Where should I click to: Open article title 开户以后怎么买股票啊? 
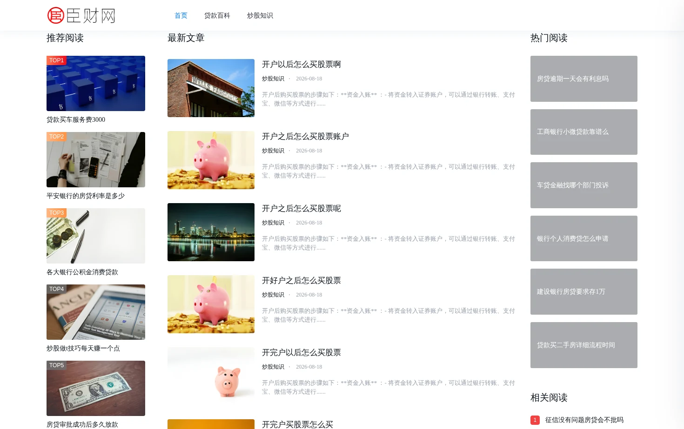(x=302, y=65)
